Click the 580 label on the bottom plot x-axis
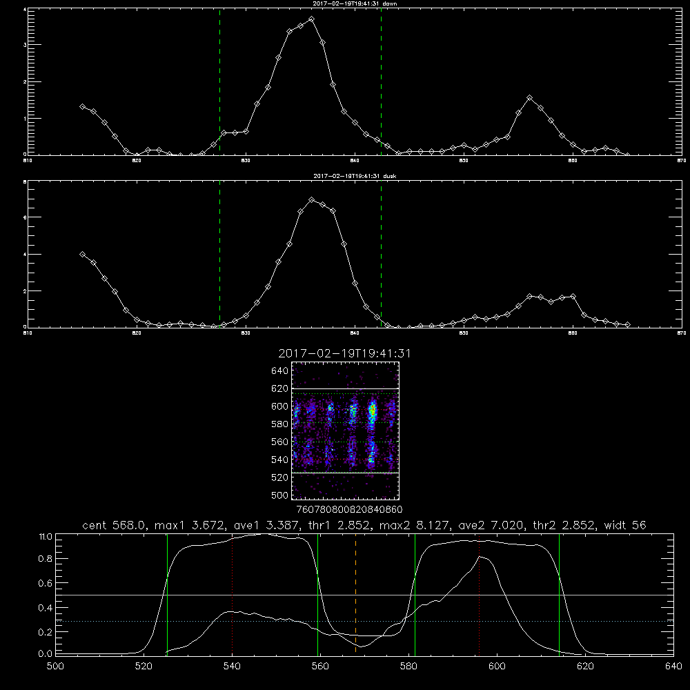Image resolution: width=690 pixels, height=690 pixels. (x=408, y=666)
